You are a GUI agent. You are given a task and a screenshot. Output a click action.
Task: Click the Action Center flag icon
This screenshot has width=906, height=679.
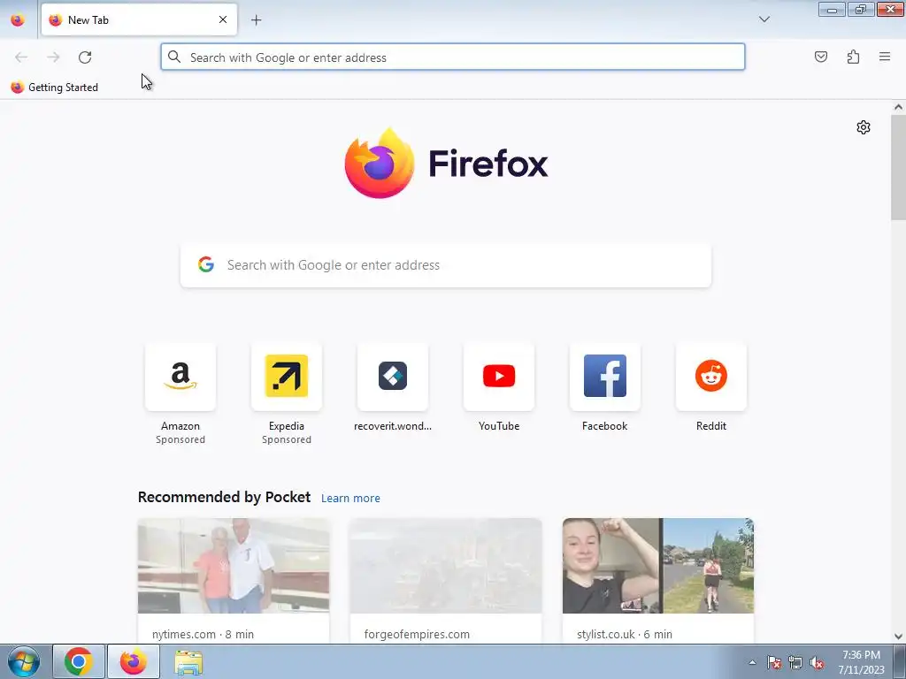[x=774, y=662]
